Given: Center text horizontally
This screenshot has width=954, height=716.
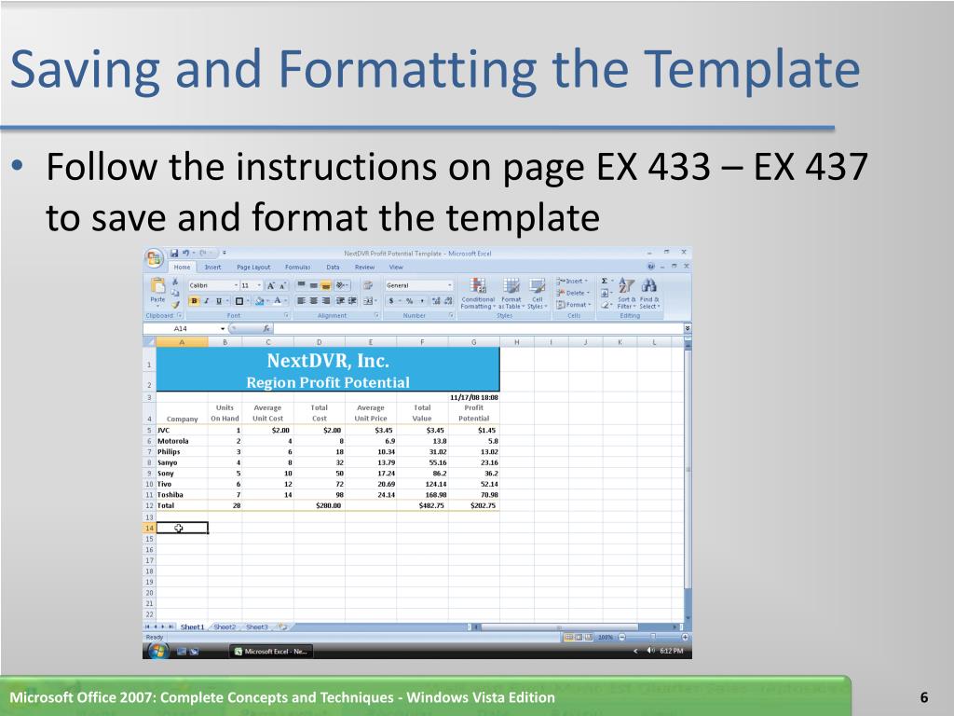Looking at the screenshot, I should point(313,301).
